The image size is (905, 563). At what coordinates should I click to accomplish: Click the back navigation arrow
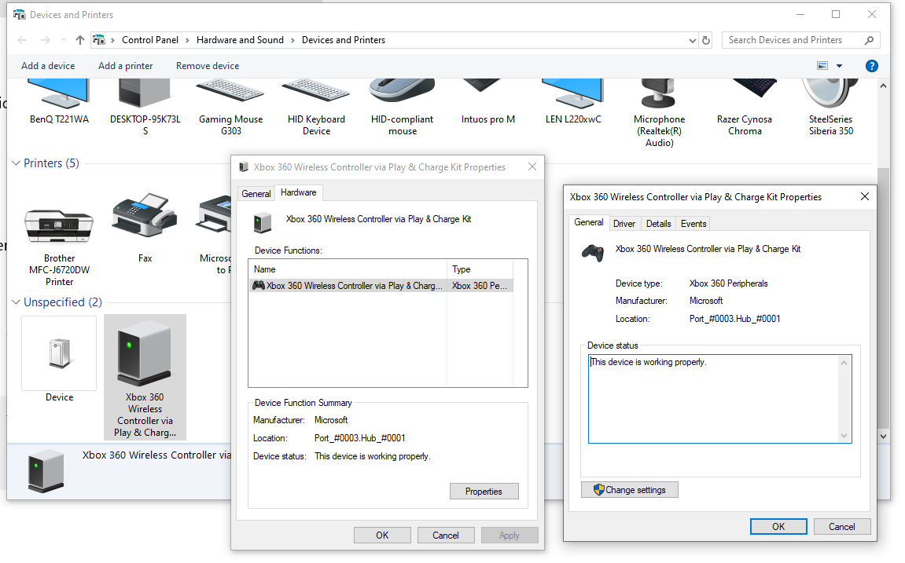click(22, 40)
